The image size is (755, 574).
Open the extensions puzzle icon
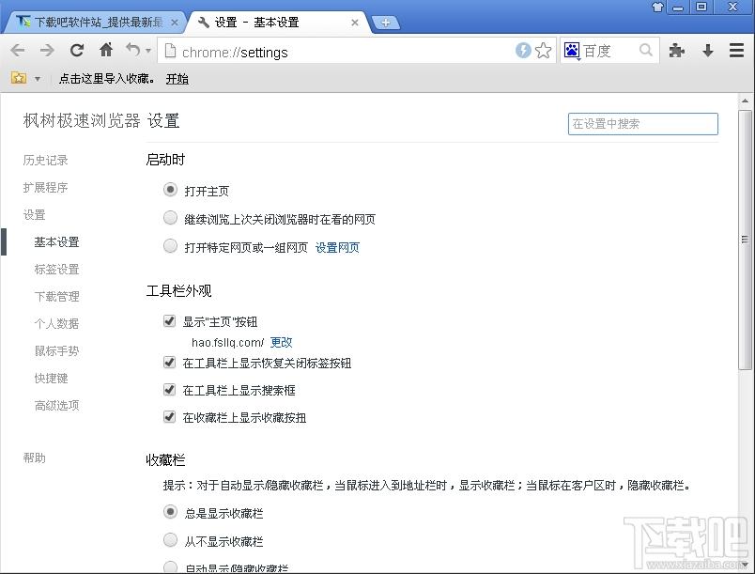point(676,50)
